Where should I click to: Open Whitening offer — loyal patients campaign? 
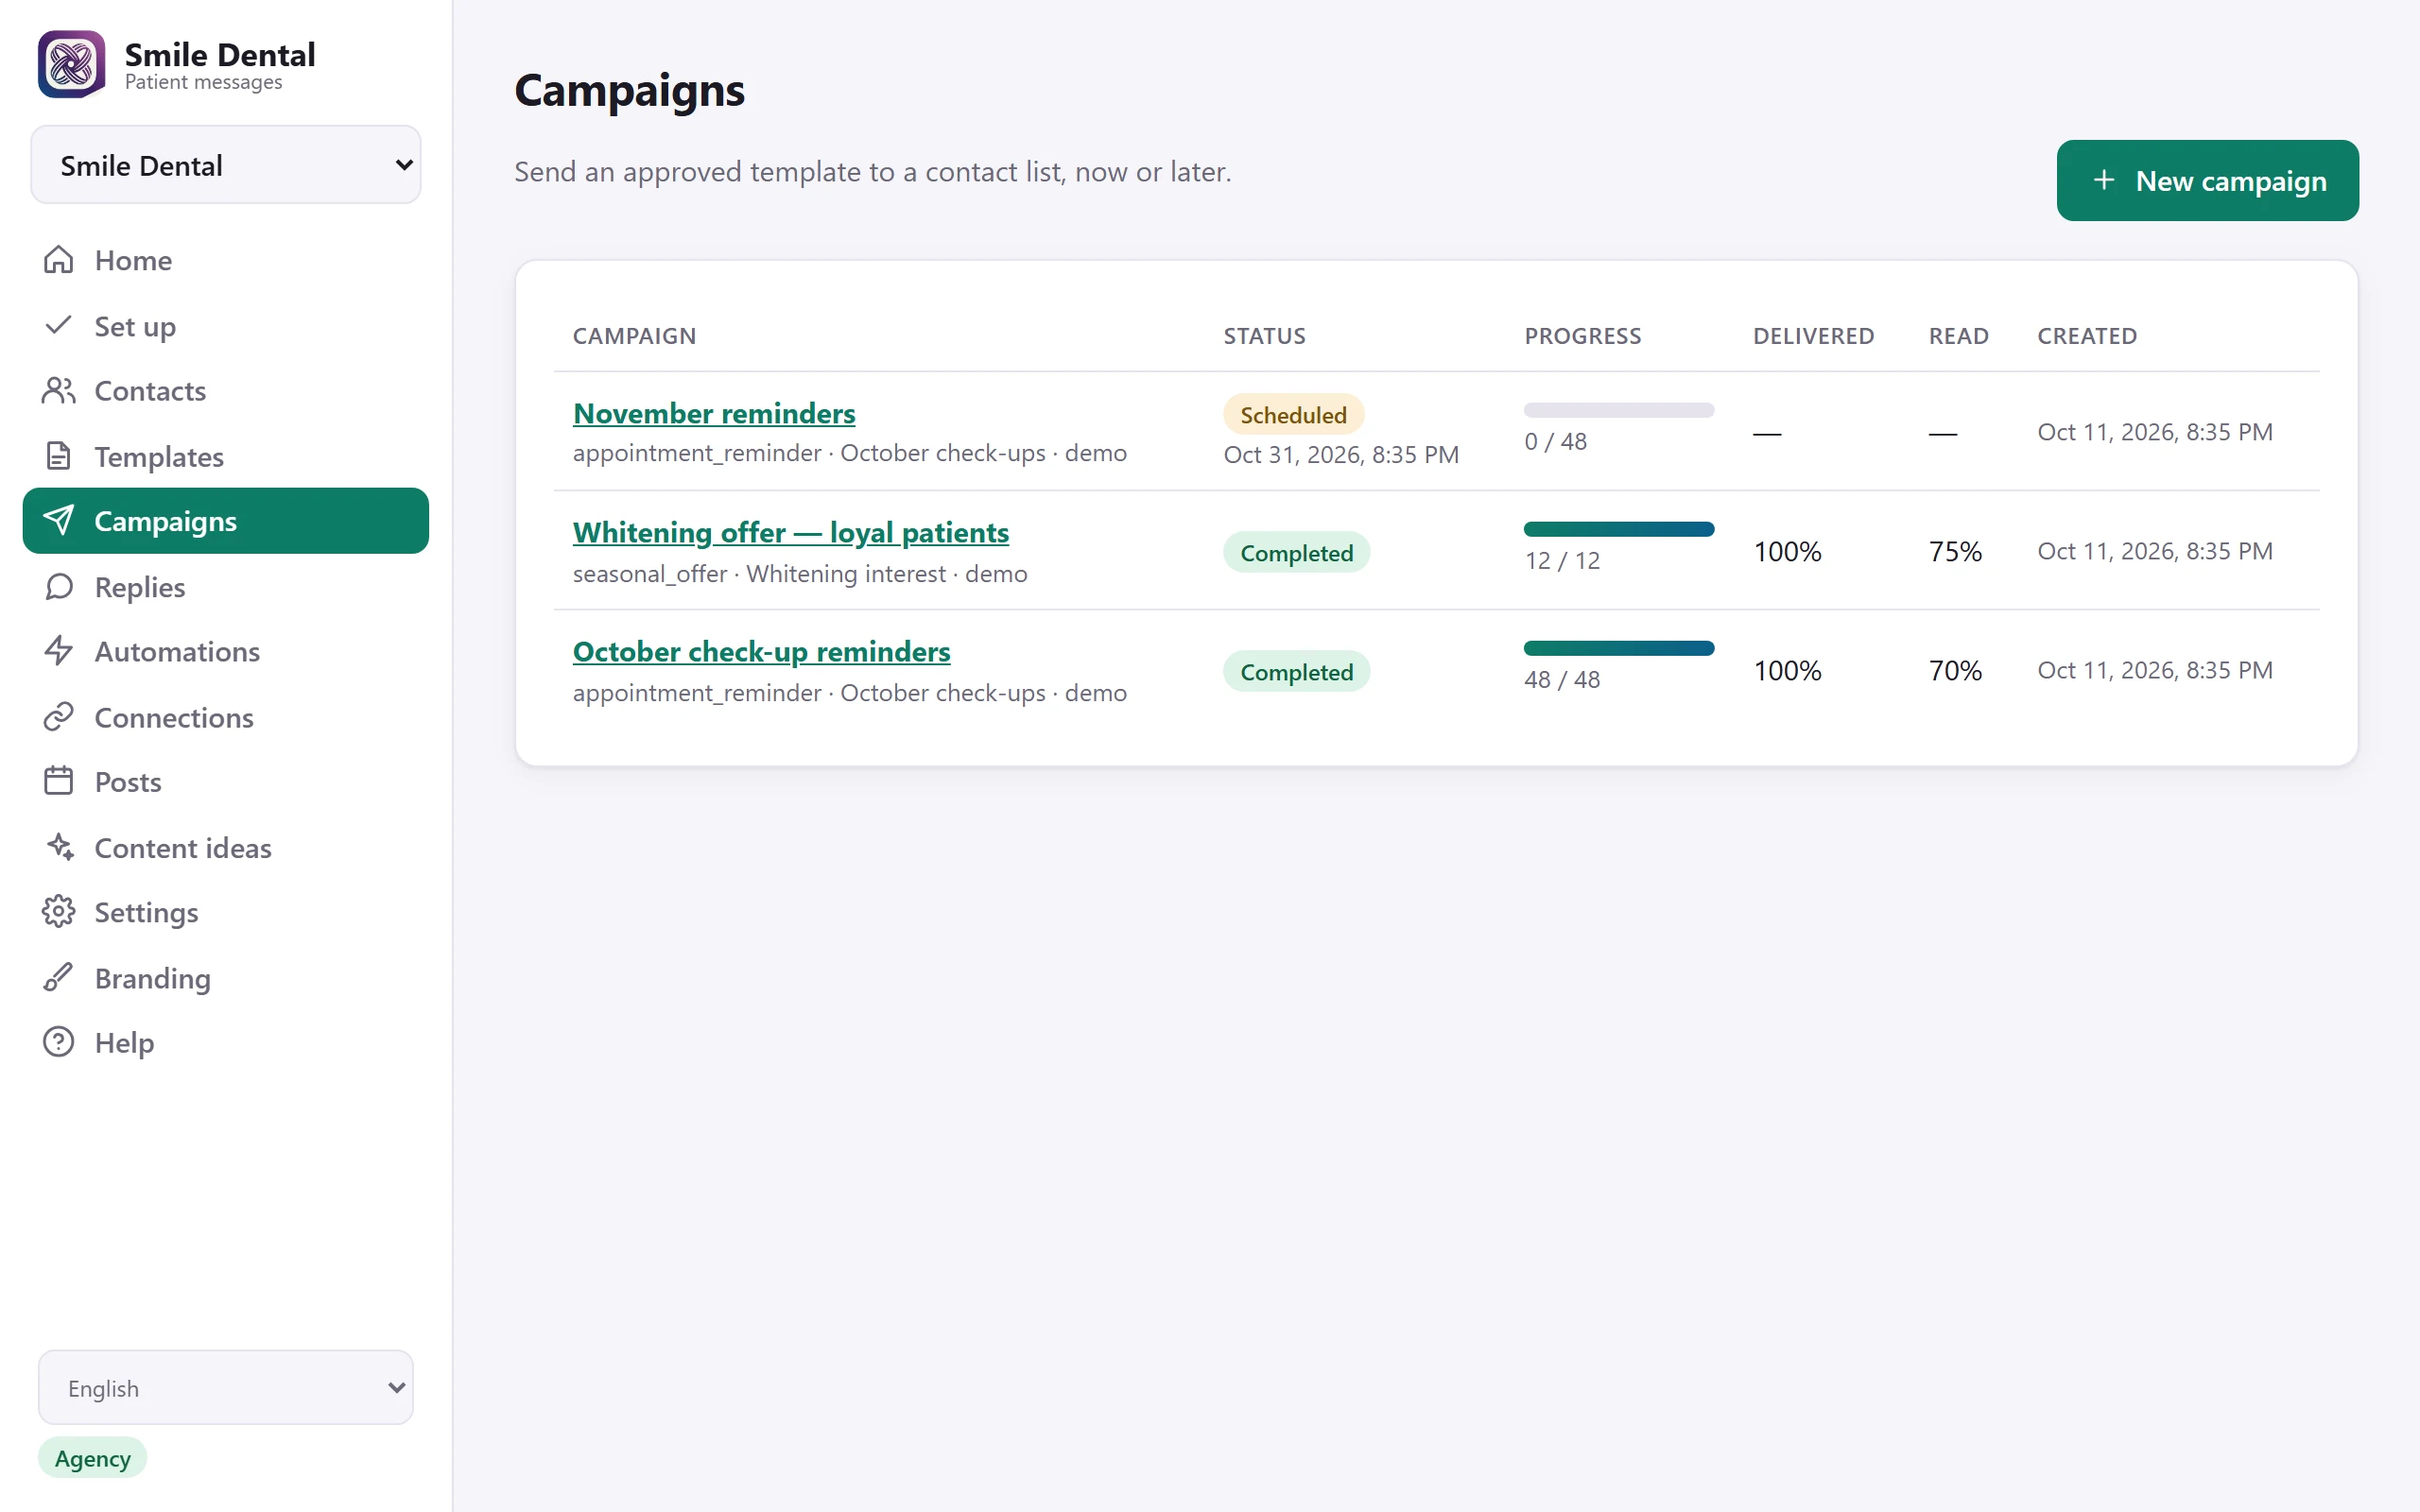(x=791, y=532)
